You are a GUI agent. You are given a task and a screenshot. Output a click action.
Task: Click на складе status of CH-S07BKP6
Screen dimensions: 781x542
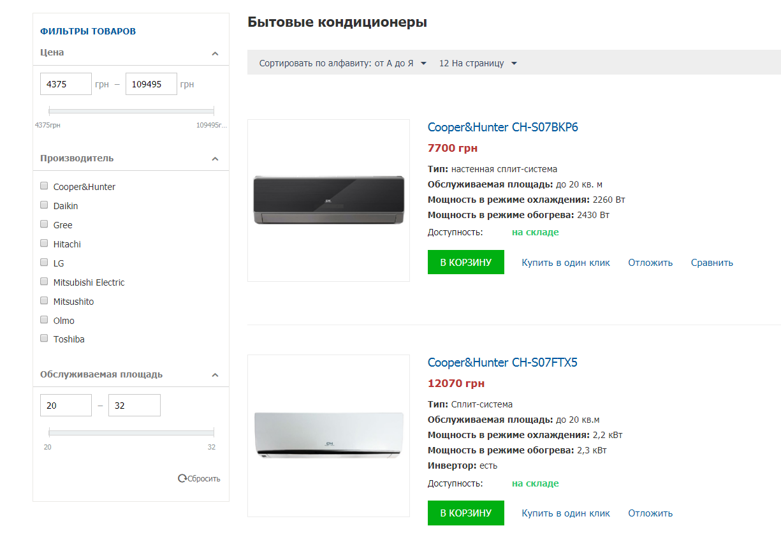tap(536, 232)
